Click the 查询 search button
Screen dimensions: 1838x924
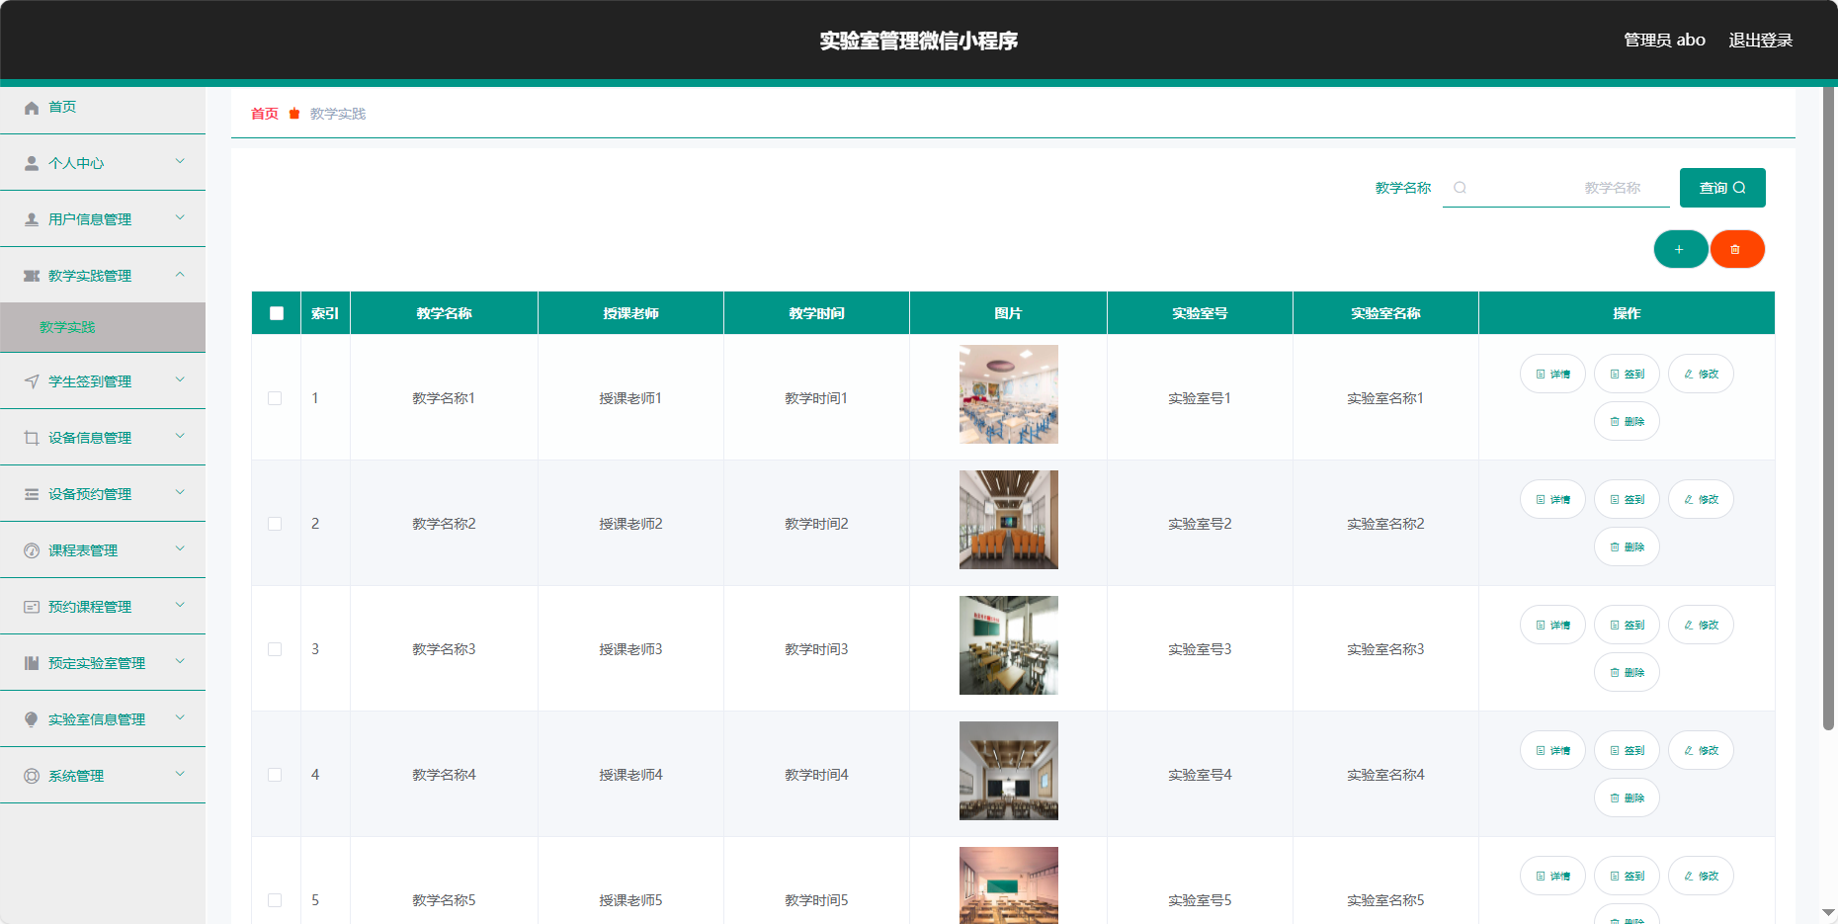(x=1722, y=188)
